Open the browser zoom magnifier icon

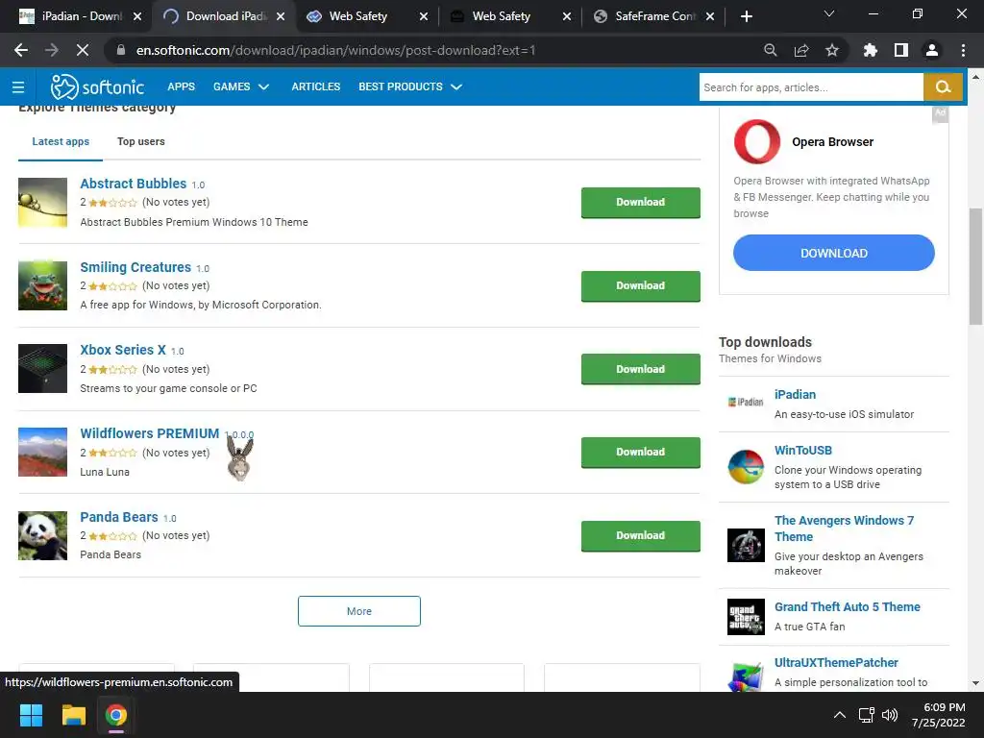point(771,50)
